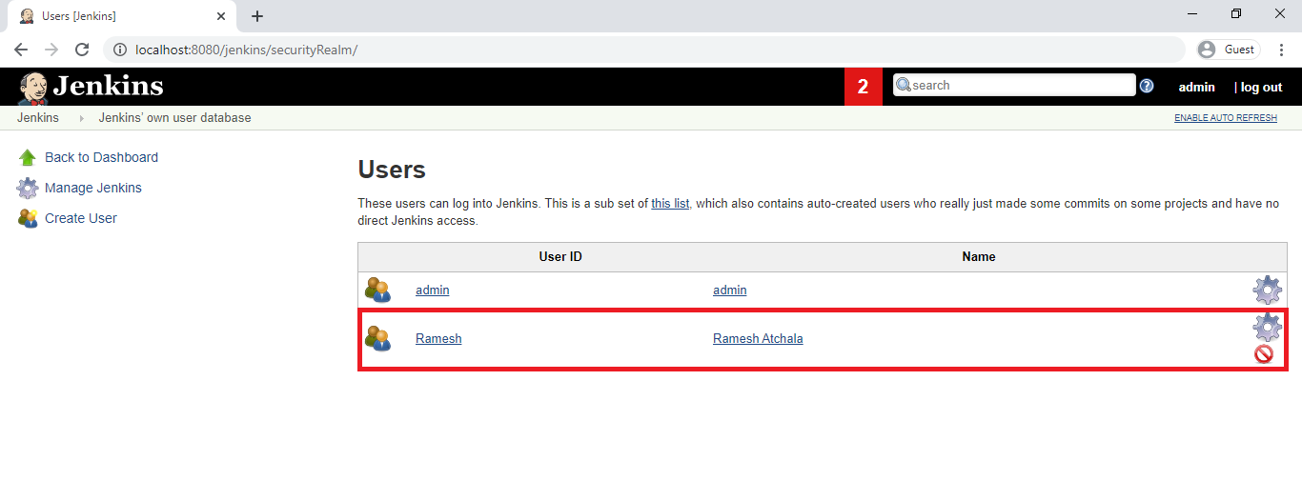Open Manage Jenkins link
The image size is (1302, 501).
pos(93,188)
